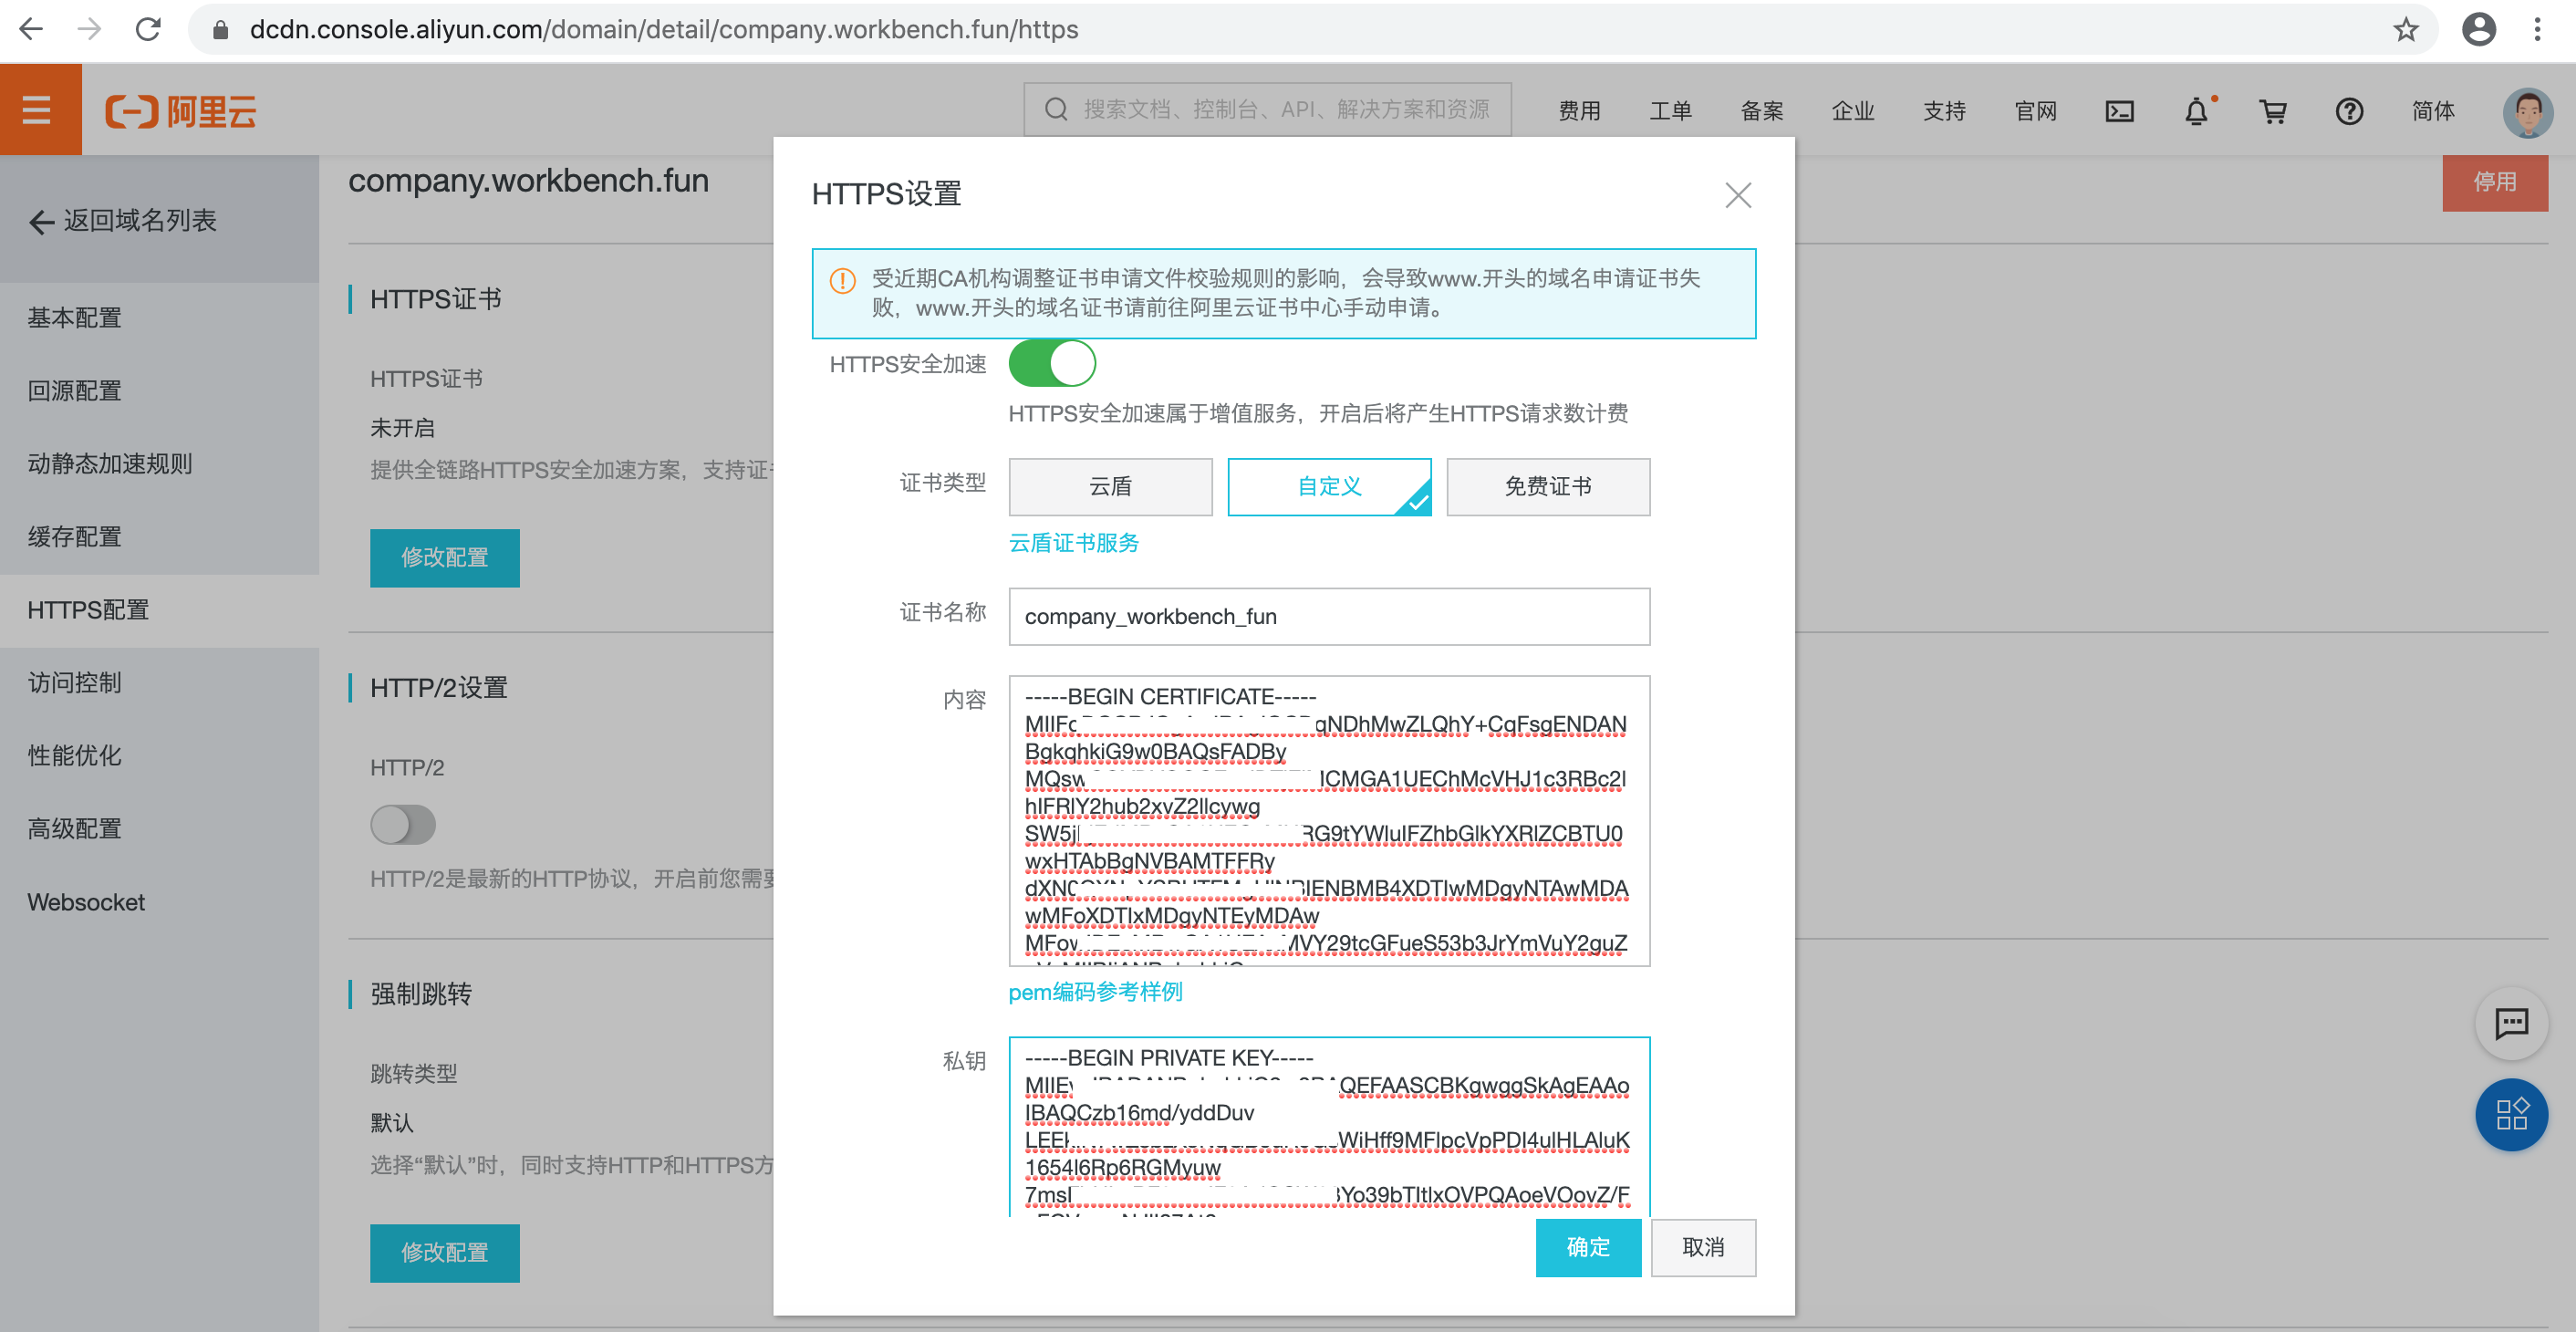The image size is (2576, 1332).
Task: Open the 费用 menu
Action: tap(1579, 111)
